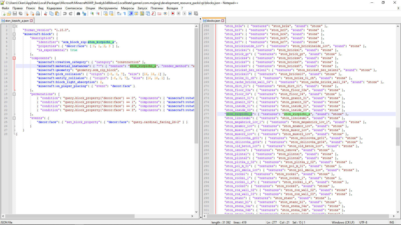
Task: Close the ston_kirpichi_a.json tab
Action: (x=31, y=21)
